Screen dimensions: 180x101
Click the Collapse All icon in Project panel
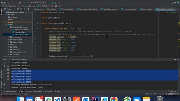click(x=24, y=9)
